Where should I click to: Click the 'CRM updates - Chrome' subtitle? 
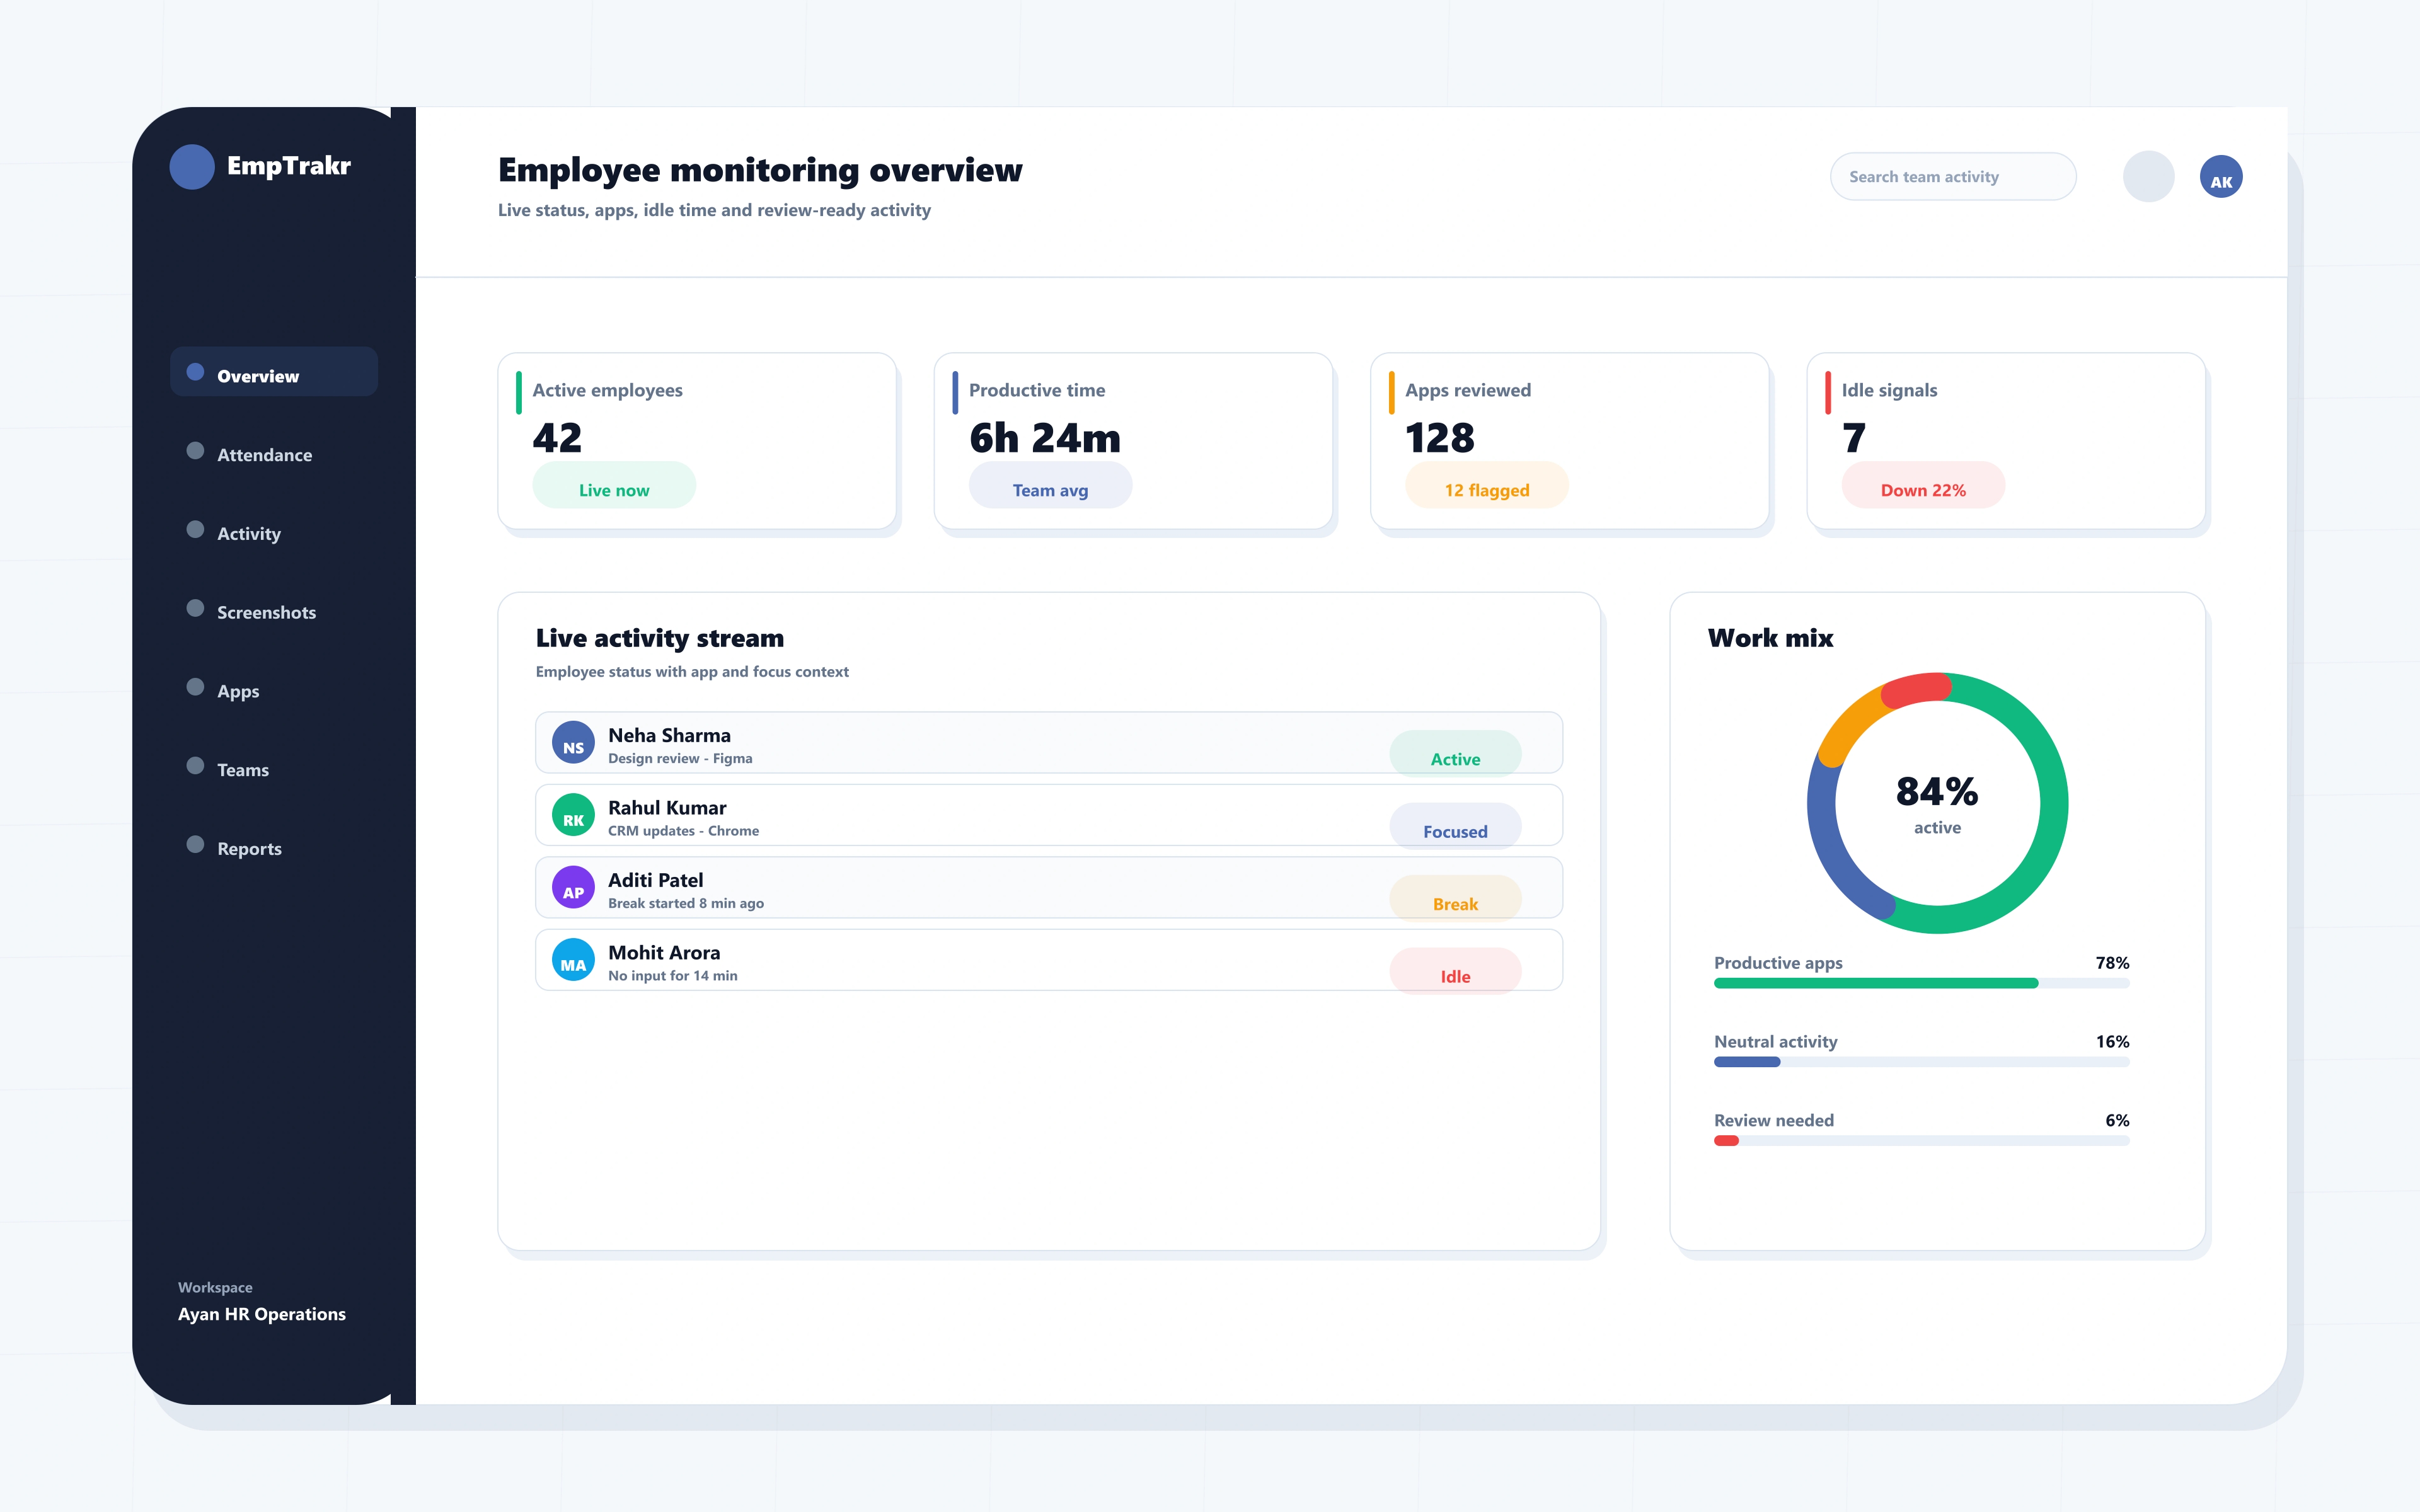pos(683,831)
